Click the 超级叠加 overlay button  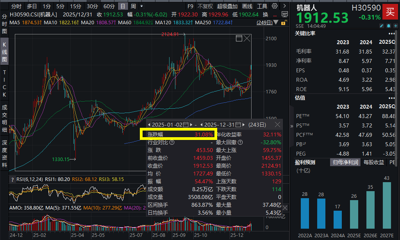227,6
